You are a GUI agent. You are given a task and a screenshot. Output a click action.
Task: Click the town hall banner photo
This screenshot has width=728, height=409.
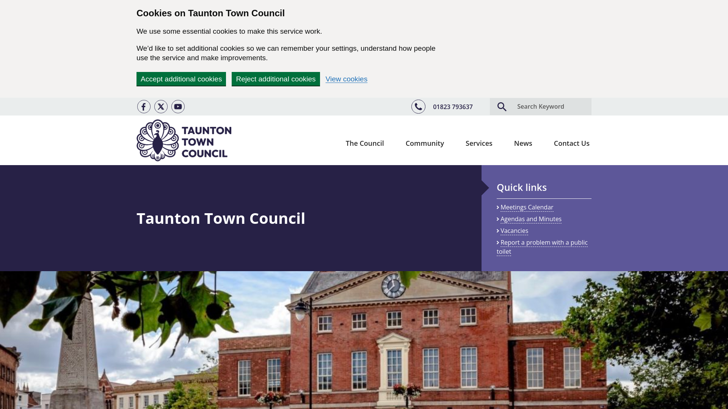click(364, 340)
